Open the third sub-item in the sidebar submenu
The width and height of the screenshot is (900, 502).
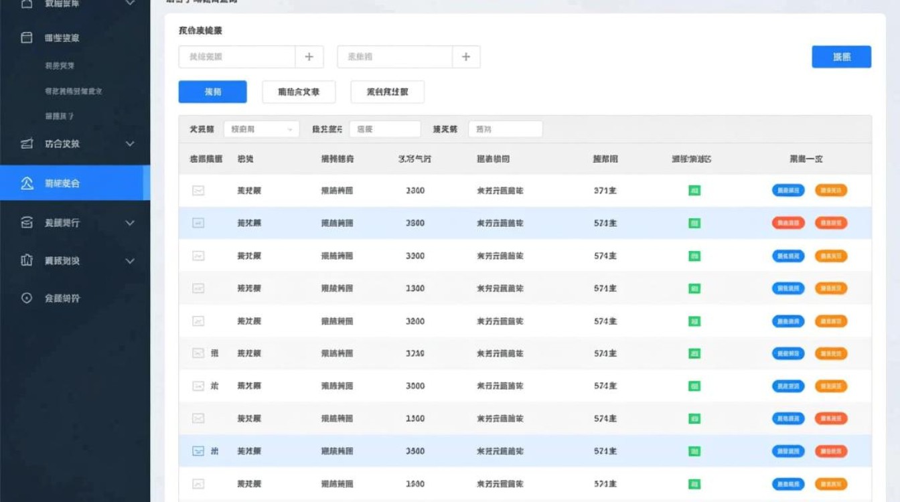(60, 116)
